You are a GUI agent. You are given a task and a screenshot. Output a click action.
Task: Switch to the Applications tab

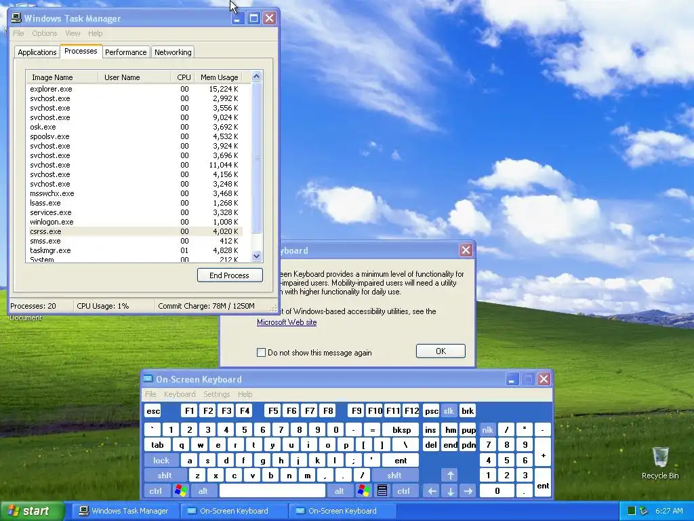click(37, 52)
